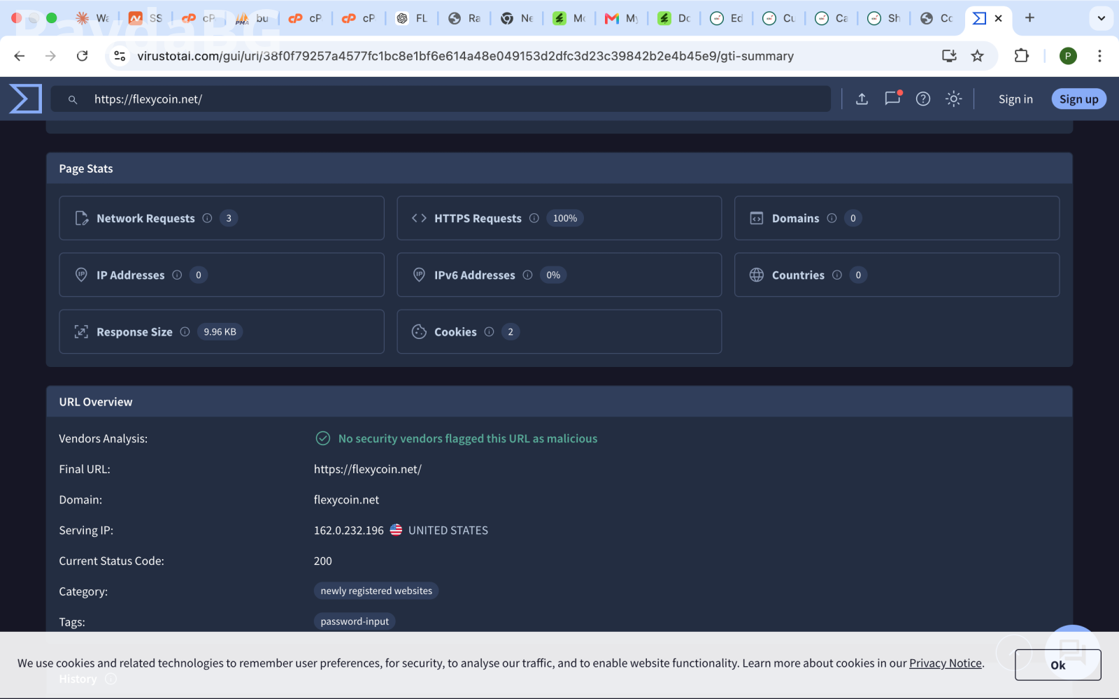Open the Privacy Notice link

click(946, 663)
